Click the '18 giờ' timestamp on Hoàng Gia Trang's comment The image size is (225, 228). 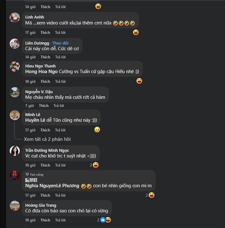[30, 220]
